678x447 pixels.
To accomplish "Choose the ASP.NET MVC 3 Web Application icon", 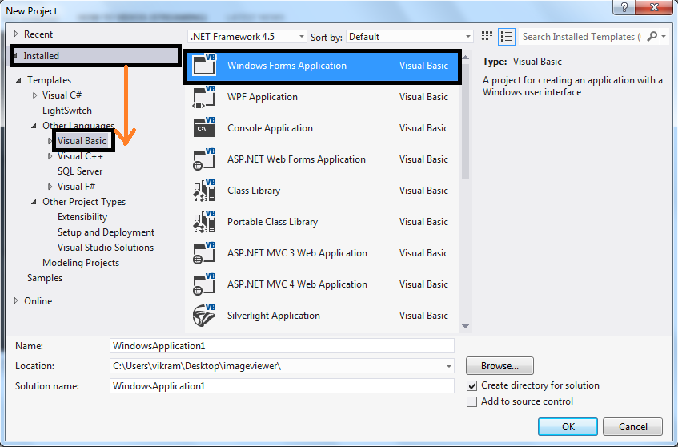I will 204,252.
